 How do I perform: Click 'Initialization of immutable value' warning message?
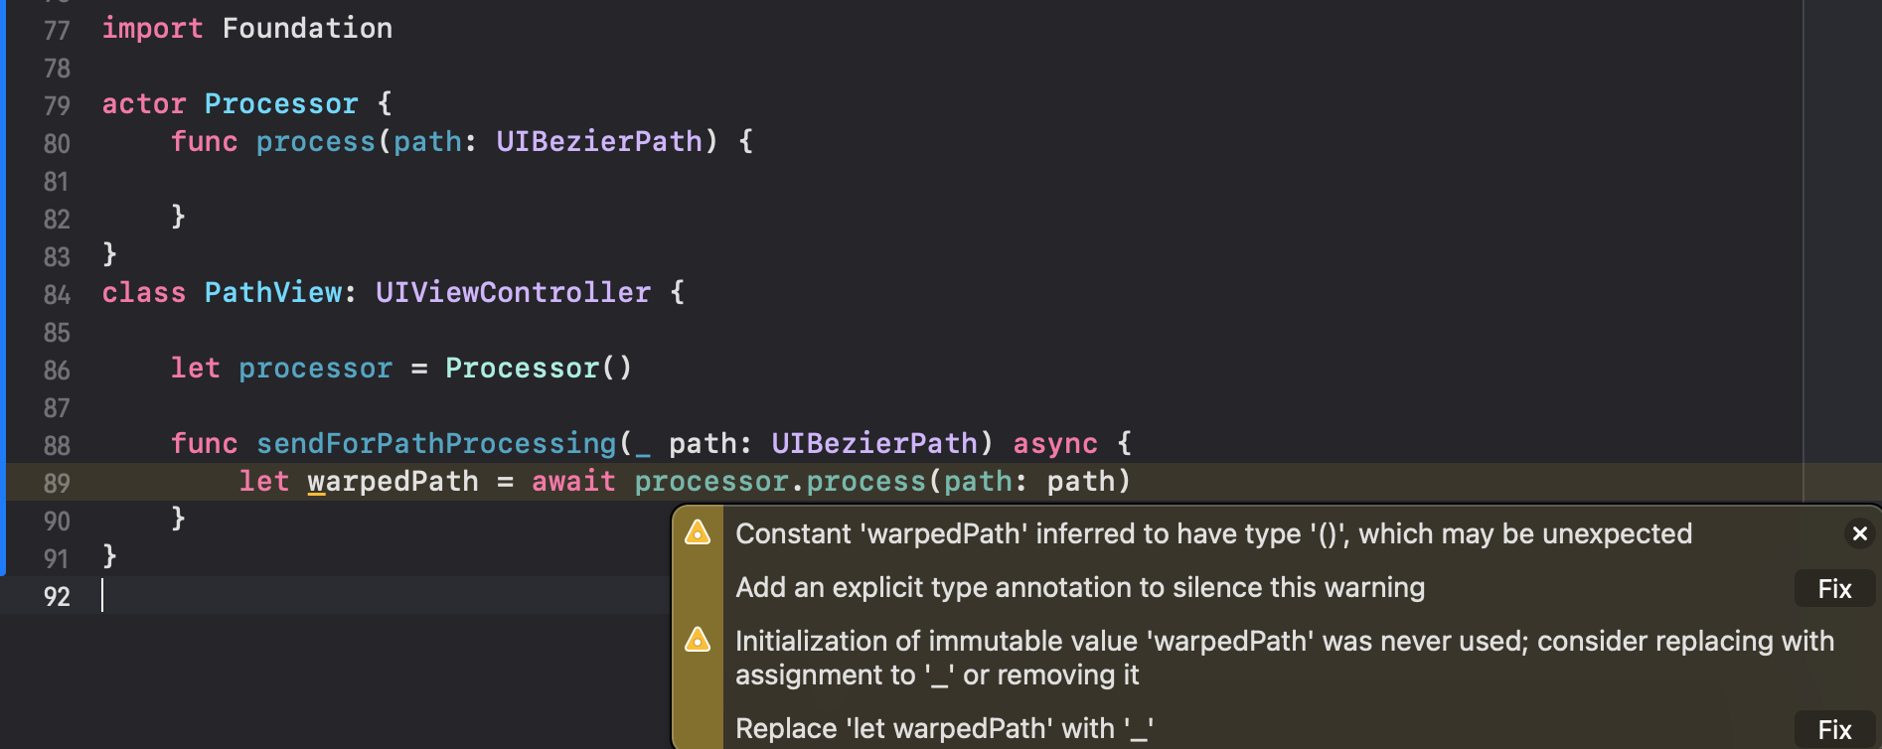(1285, 658)
